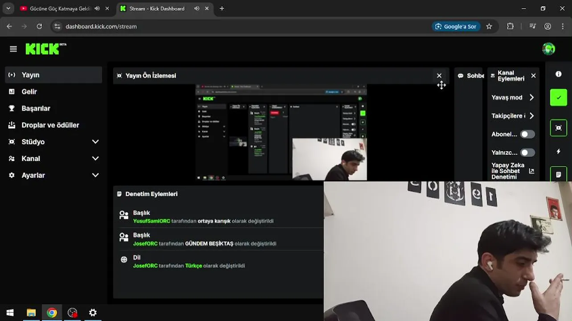Open the hamburger menu beside the Kick logo
The height and width of the screenshot is (321, 572).
[13, 49]
